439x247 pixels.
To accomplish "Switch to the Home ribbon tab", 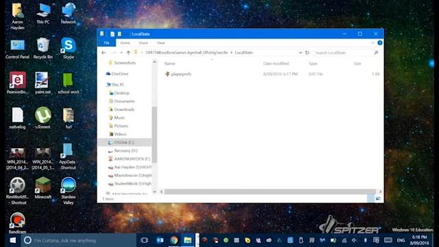I will click(x=125, y=43).
